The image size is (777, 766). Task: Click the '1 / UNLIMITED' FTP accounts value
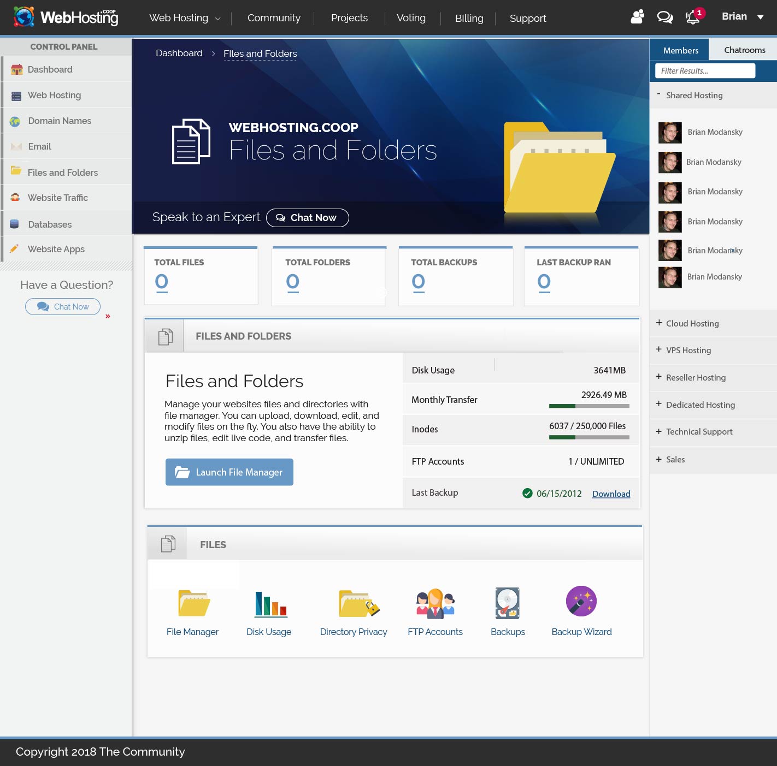tap(596, 461)
